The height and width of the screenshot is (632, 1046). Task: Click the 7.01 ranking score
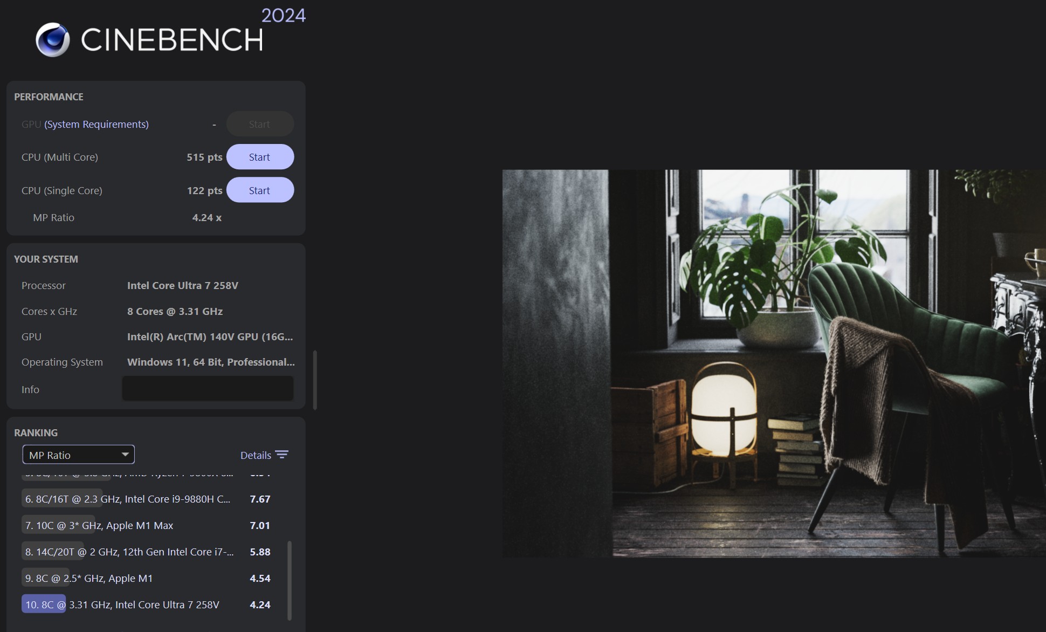[x=260, y=525]
